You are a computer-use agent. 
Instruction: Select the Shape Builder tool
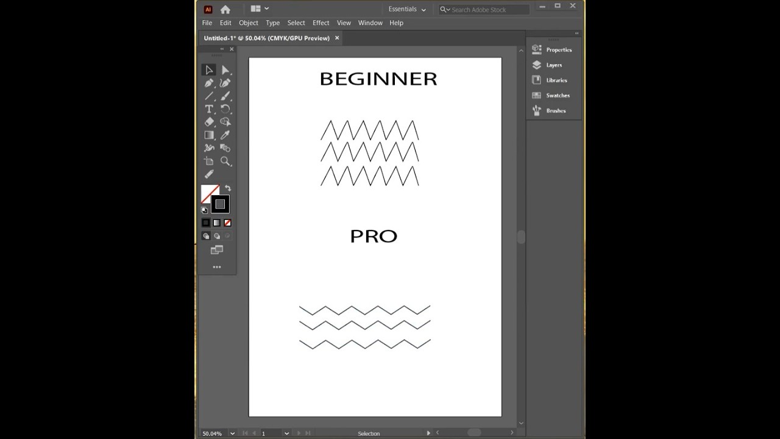225,122
